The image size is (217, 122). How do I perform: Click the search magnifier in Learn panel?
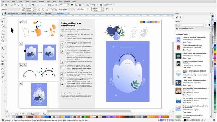(x=206, y=25)
